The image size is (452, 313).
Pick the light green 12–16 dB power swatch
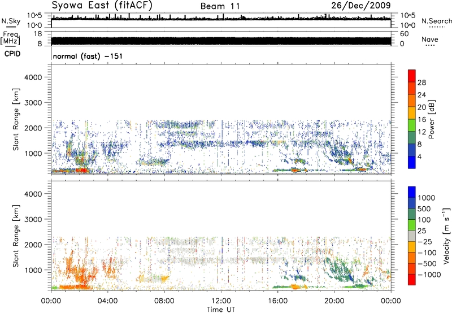412,125
